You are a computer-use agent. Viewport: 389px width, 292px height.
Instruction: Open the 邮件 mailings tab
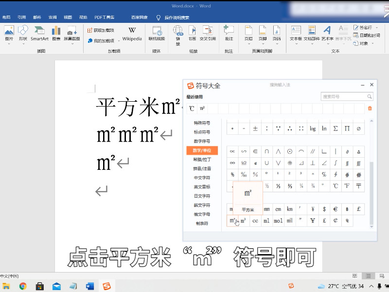[x=37, y=18]
